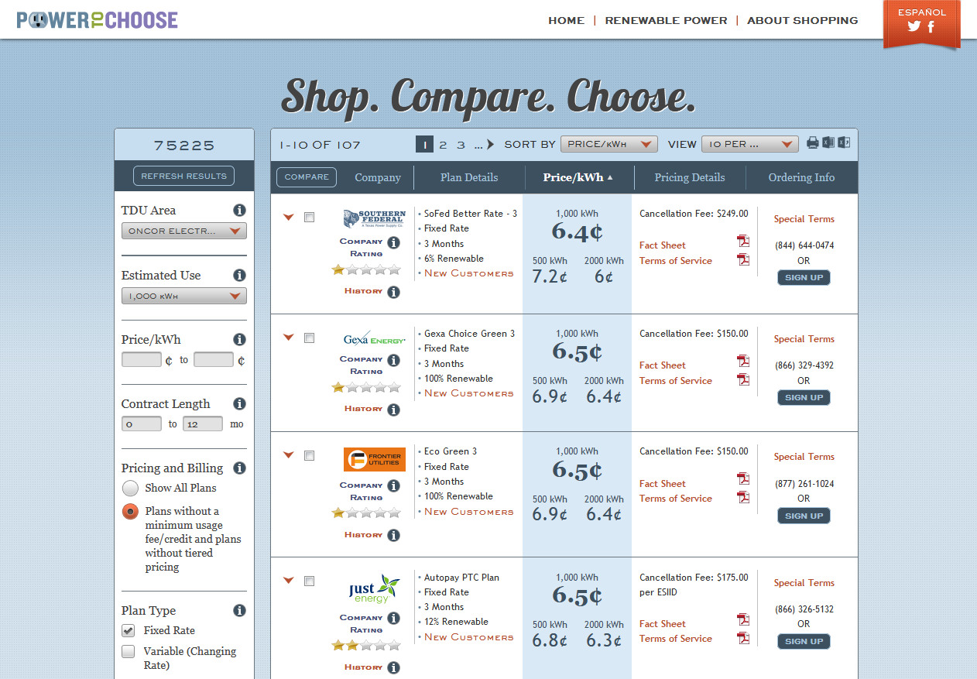The height and width of the screenshot is (679, 977).
Task: Expand the Gexa Energy plan row
Action: click(289, 338)
